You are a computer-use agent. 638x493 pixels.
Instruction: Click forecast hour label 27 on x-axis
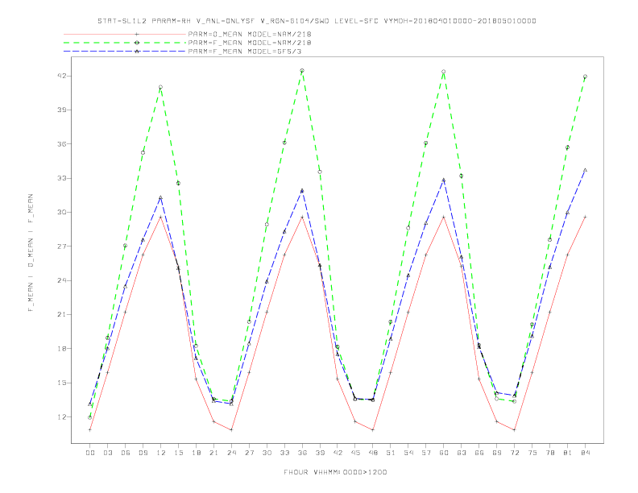point(249,453)
